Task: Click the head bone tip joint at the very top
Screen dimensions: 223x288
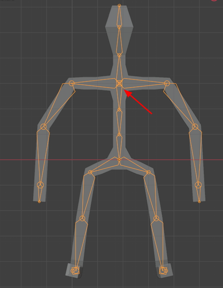Action: click(x=119, y=6)
